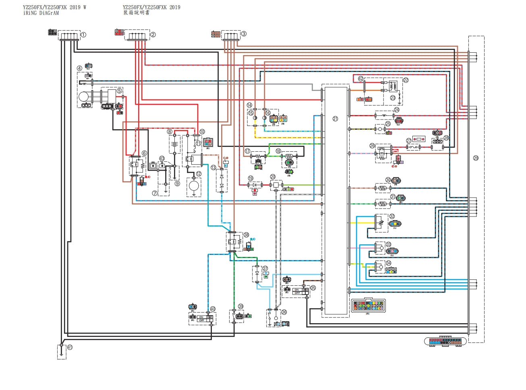Click the battery symbol labeled 8
Viewport: 526px width, 390px height.
pos(174,144)
